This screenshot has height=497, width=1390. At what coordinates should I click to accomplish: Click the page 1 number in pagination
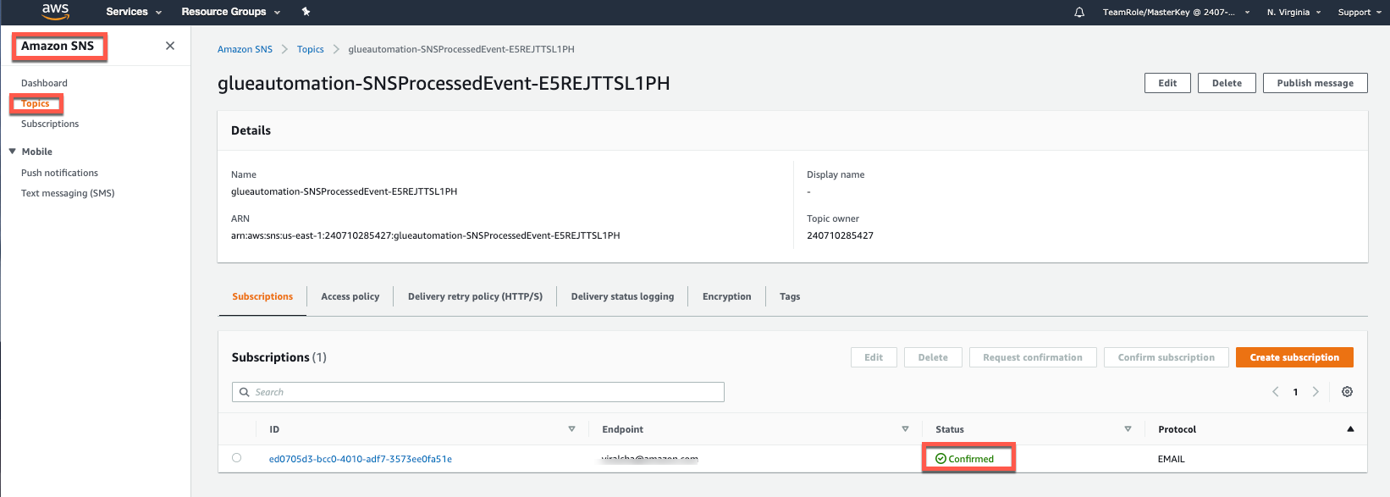[x=1295, y=392]
